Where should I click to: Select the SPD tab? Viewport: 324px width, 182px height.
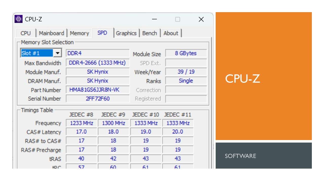coord(102,33)
